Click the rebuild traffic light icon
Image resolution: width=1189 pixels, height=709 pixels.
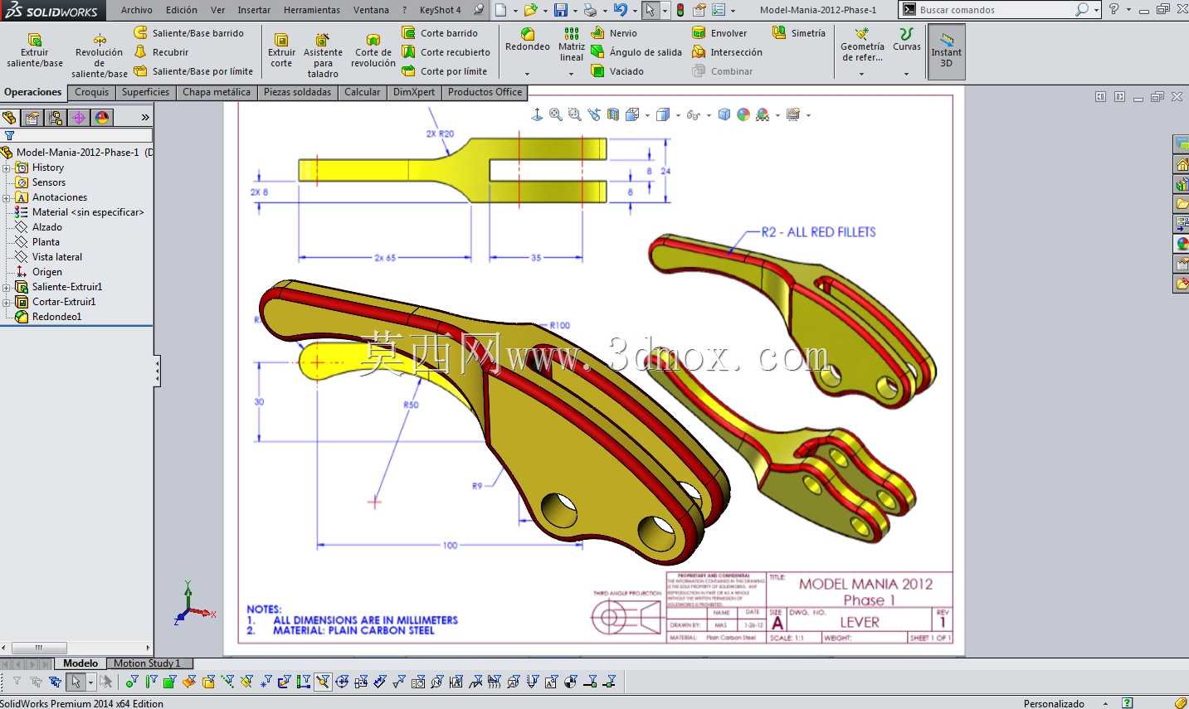tap(680, 10)
